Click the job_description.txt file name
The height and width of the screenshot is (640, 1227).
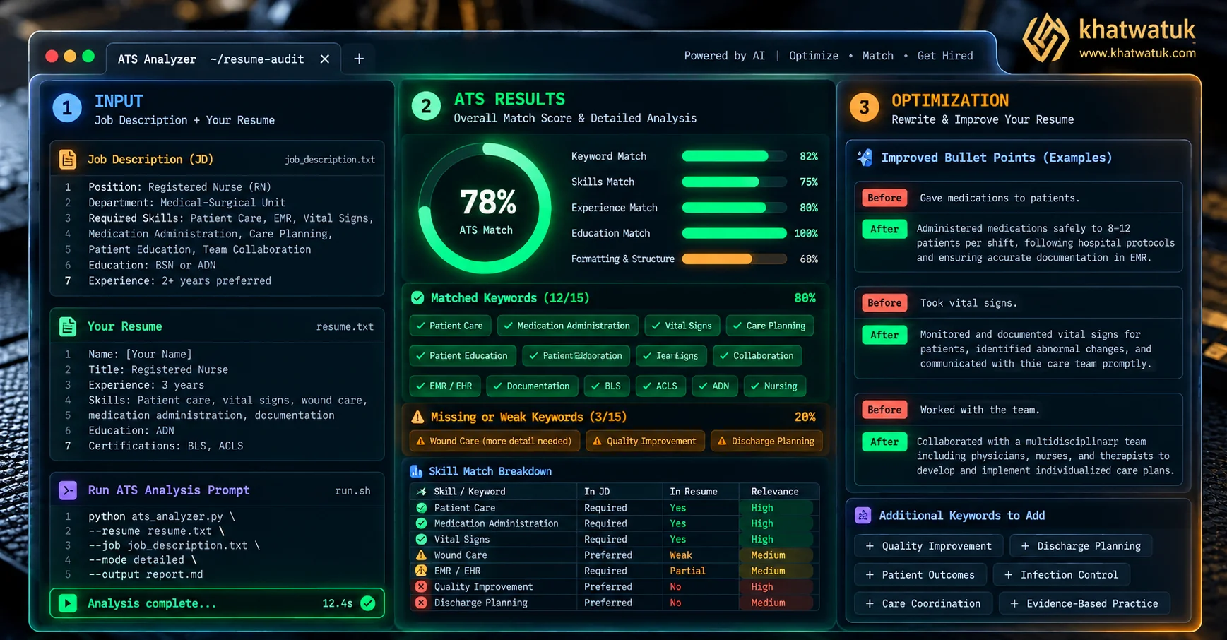point(330,160)
